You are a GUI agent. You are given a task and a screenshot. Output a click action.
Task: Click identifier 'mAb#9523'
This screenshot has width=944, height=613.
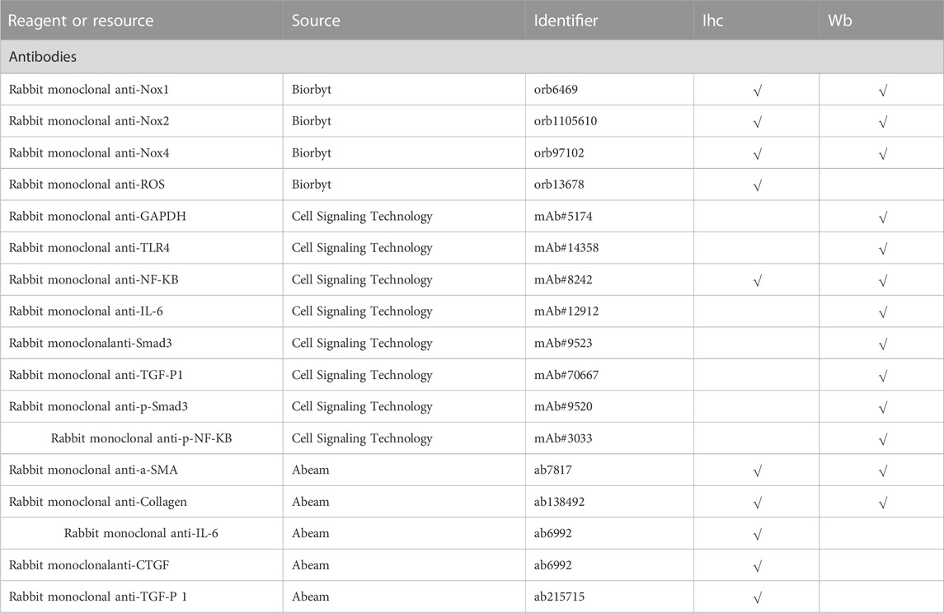click(x=563, y=343)
